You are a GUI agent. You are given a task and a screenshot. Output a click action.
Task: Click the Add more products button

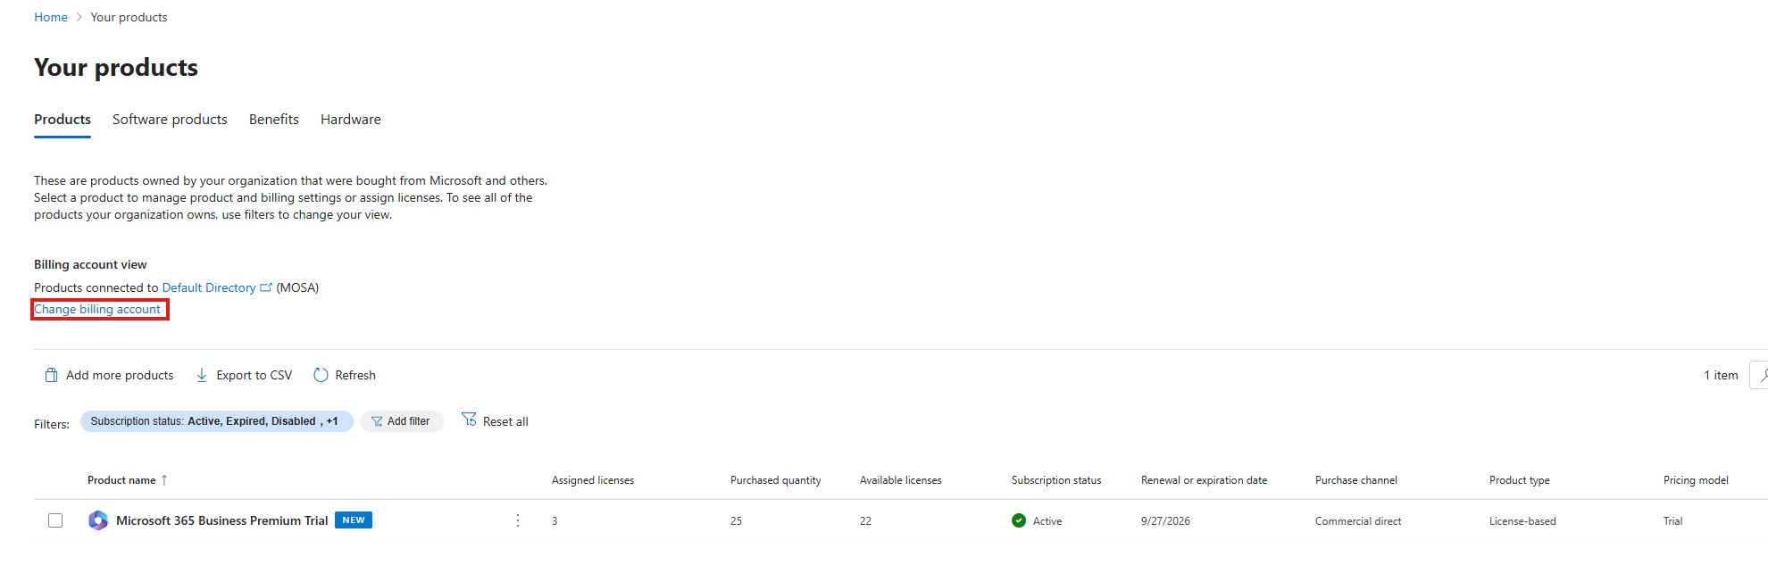pos(110,375)
